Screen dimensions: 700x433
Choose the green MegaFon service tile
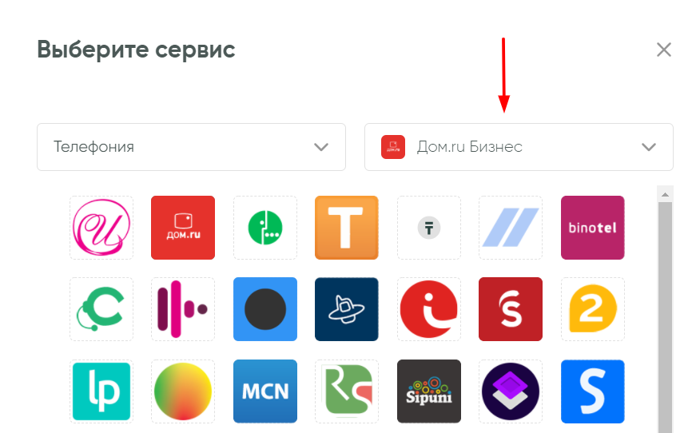(x=265, y=228)
